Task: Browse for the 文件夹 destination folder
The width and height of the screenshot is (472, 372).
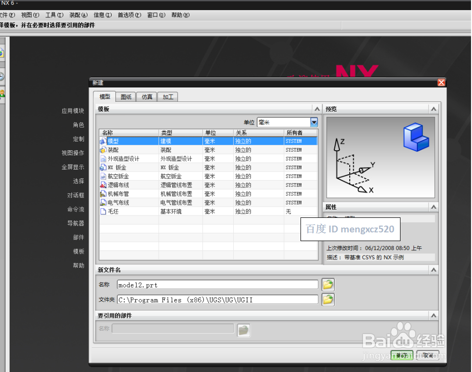Action: click(x=328, y=300)
